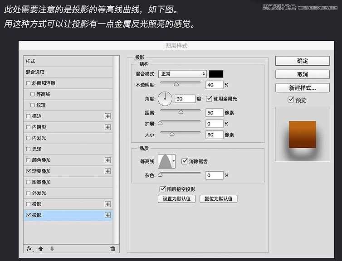
Task: Open the black shadow color swatch
Action: click(216, 74)
